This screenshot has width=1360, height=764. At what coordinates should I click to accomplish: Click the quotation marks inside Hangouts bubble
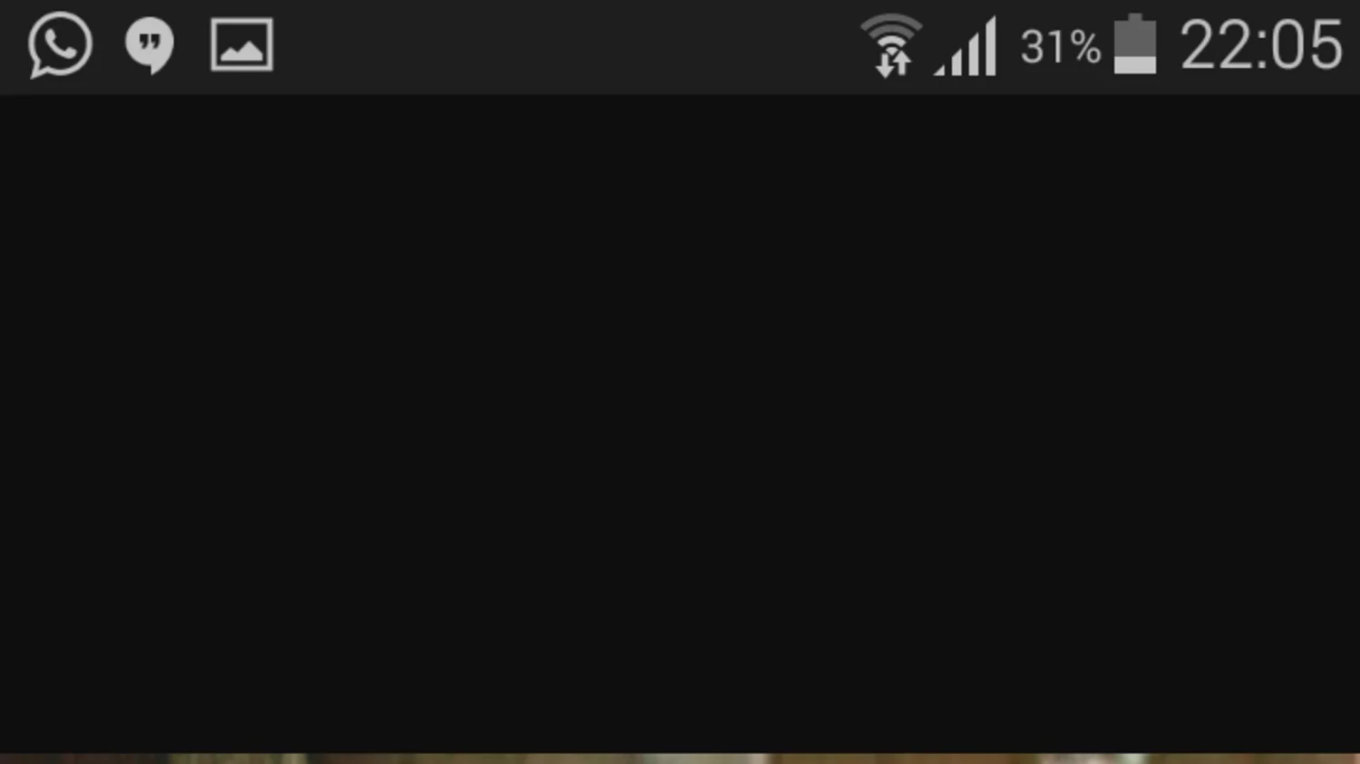coord(151,42)
